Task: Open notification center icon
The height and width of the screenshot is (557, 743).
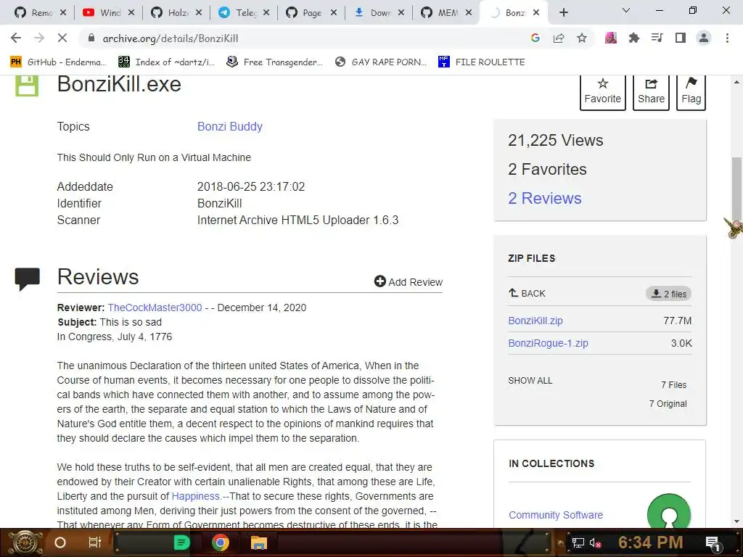Action: (x=713, y=542)
